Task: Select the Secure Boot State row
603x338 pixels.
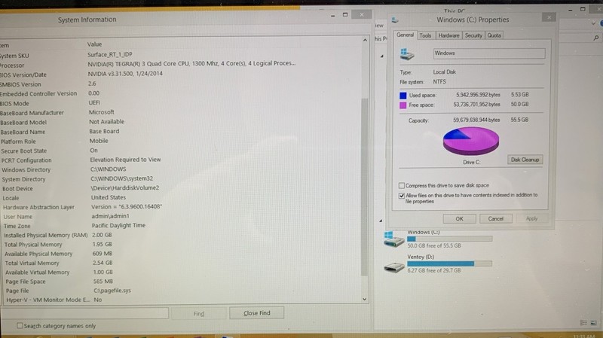Action: coord(181,151)
